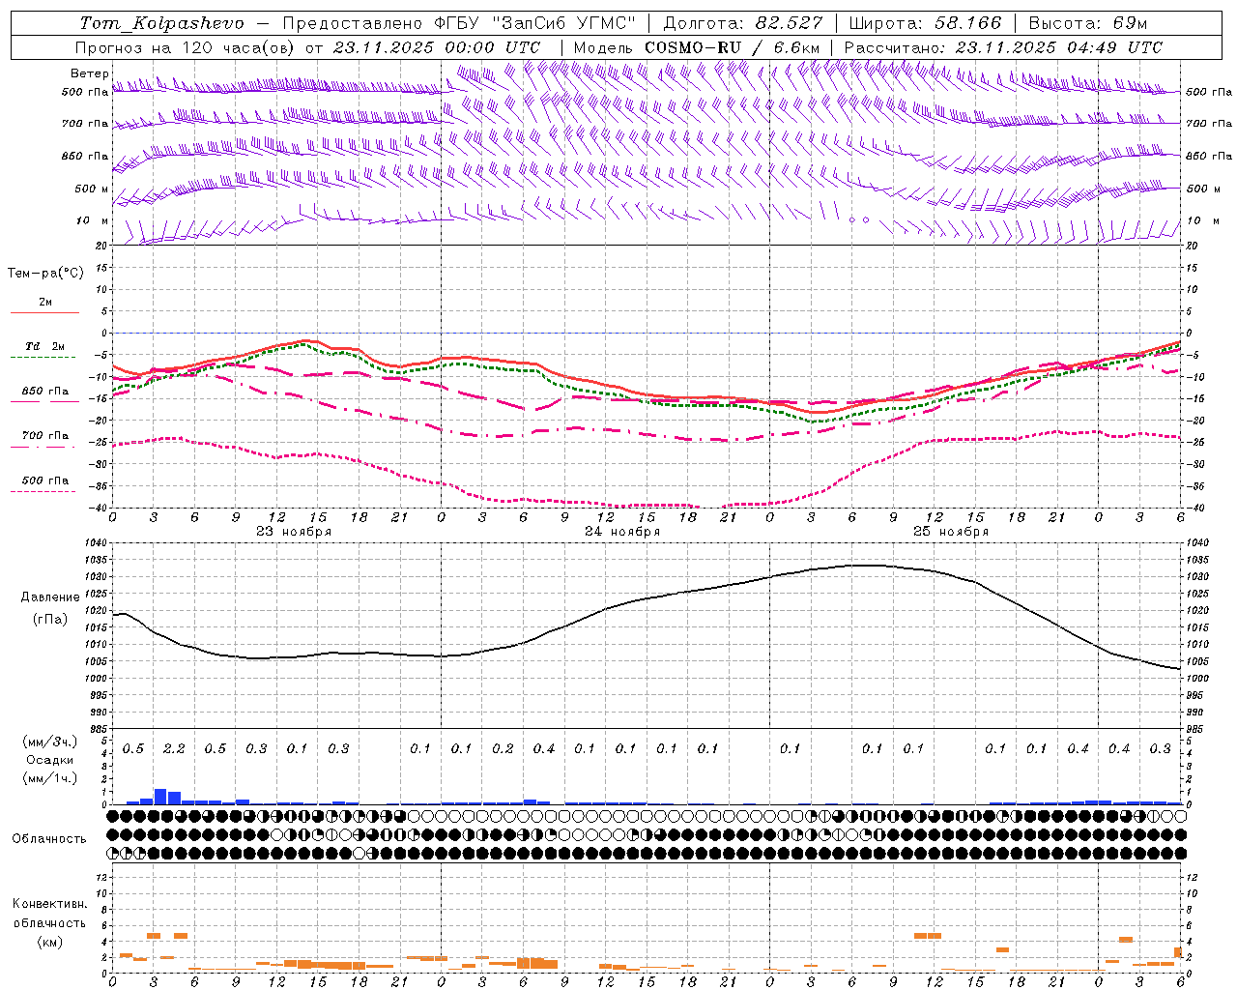Image resolution: width=1237 pixels, height=990 pixels.
Task: Click the (мм/3ч.) precipitation unit label
Action: 50,742
